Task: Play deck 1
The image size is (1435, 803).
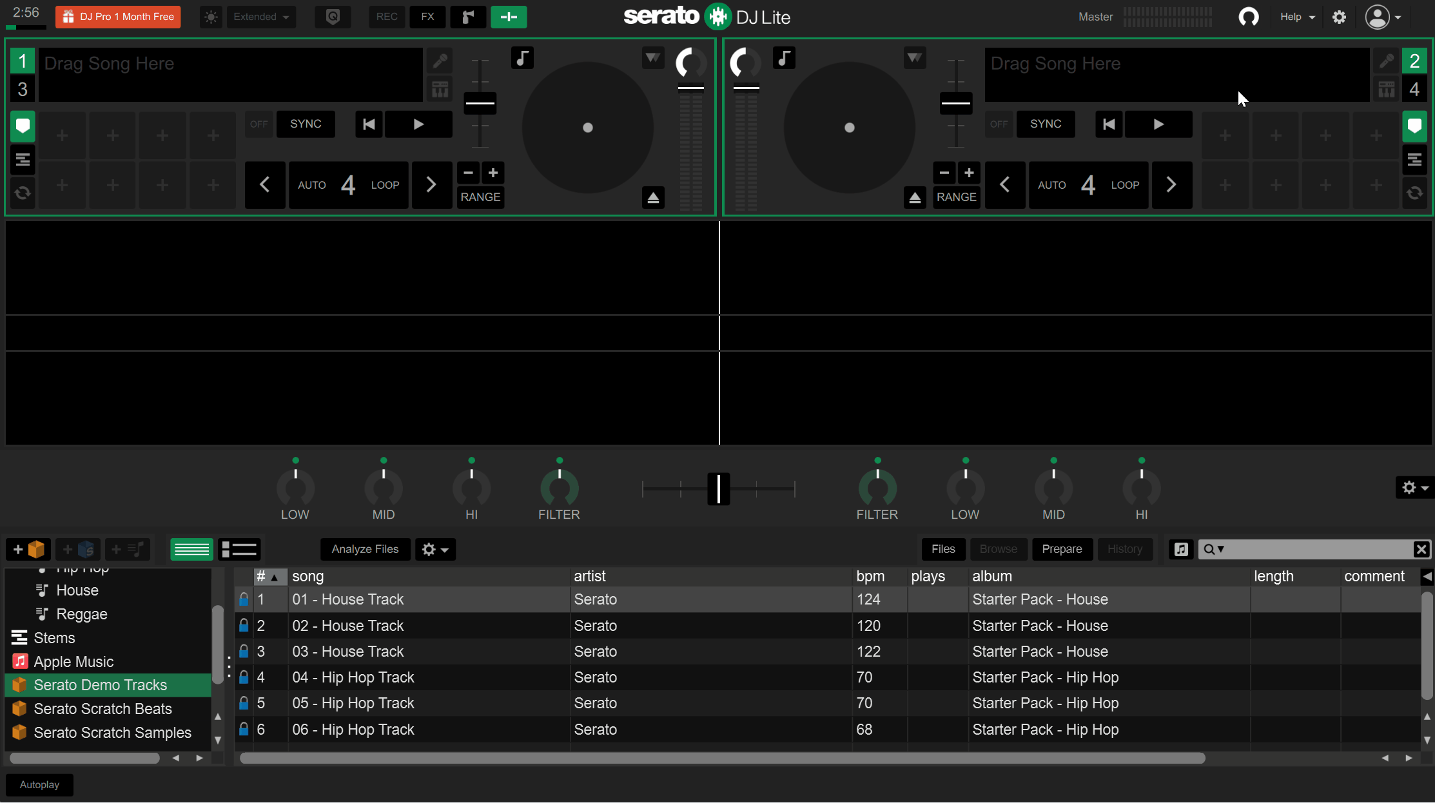Action: [418, 124]
